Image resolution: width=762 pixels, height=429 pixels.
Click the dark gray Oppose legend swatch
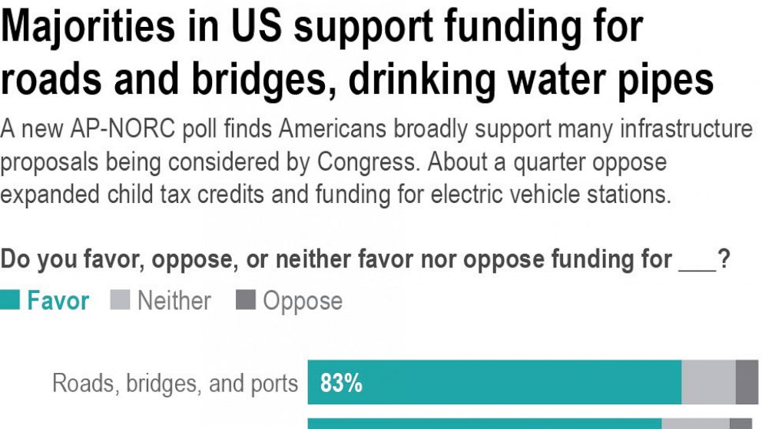coord(246,301)
